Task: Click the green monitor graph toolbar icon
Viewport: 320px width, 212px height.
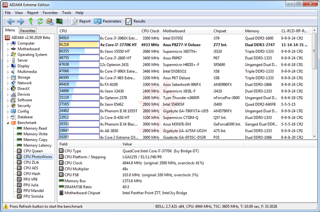Action: [x=60, y=21]
